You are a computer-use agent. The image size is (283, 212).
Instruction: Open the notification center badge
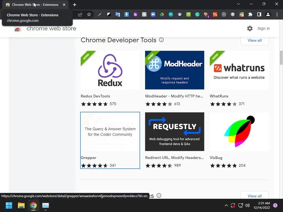click(275, 205)
